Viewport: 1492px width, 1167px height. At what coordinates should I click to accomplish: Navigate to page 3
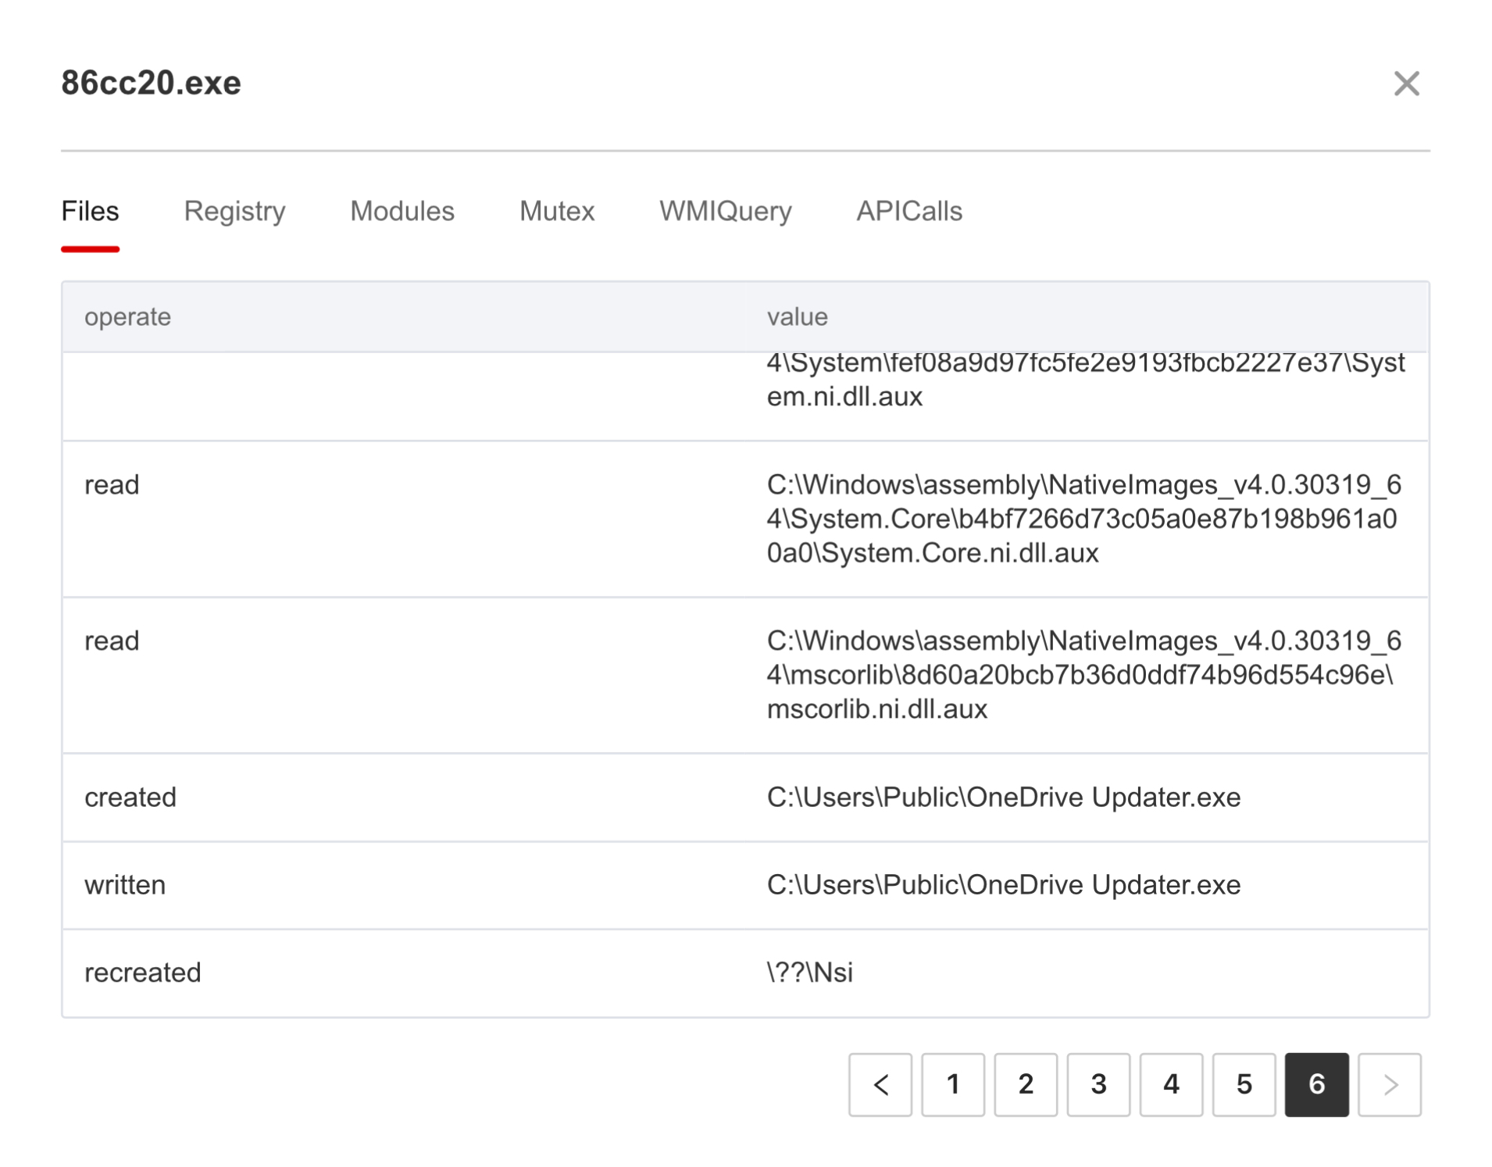pos(1098,1083)
